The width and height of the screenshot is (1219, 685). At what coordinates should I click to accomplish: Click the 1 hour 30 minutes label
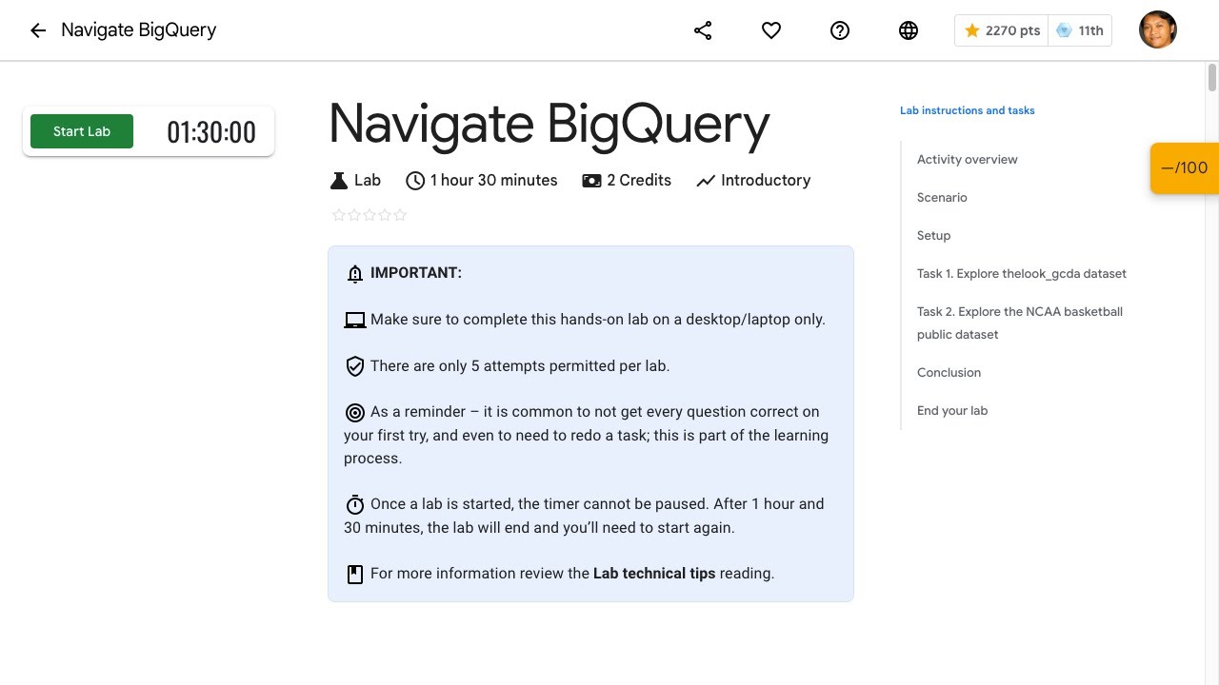[x=494, y=180]
